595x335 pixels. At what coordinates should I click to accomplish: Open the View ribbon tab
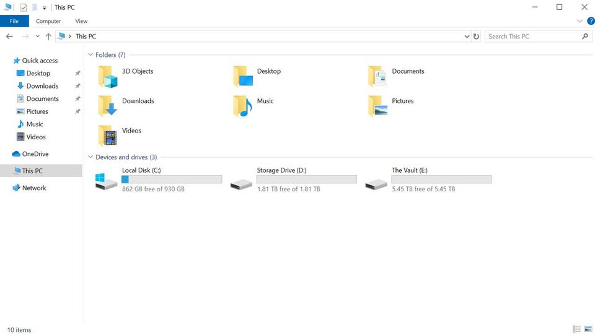click(81, 21)
